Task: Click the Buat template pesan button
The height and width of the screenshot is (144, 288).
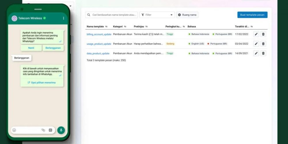Action: pos(252,15)
